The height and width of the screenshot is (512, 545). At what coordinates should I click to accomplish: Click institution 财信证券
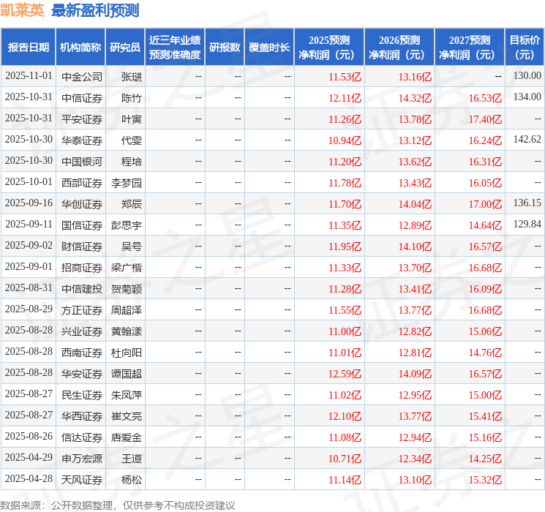tap(82, 246)
